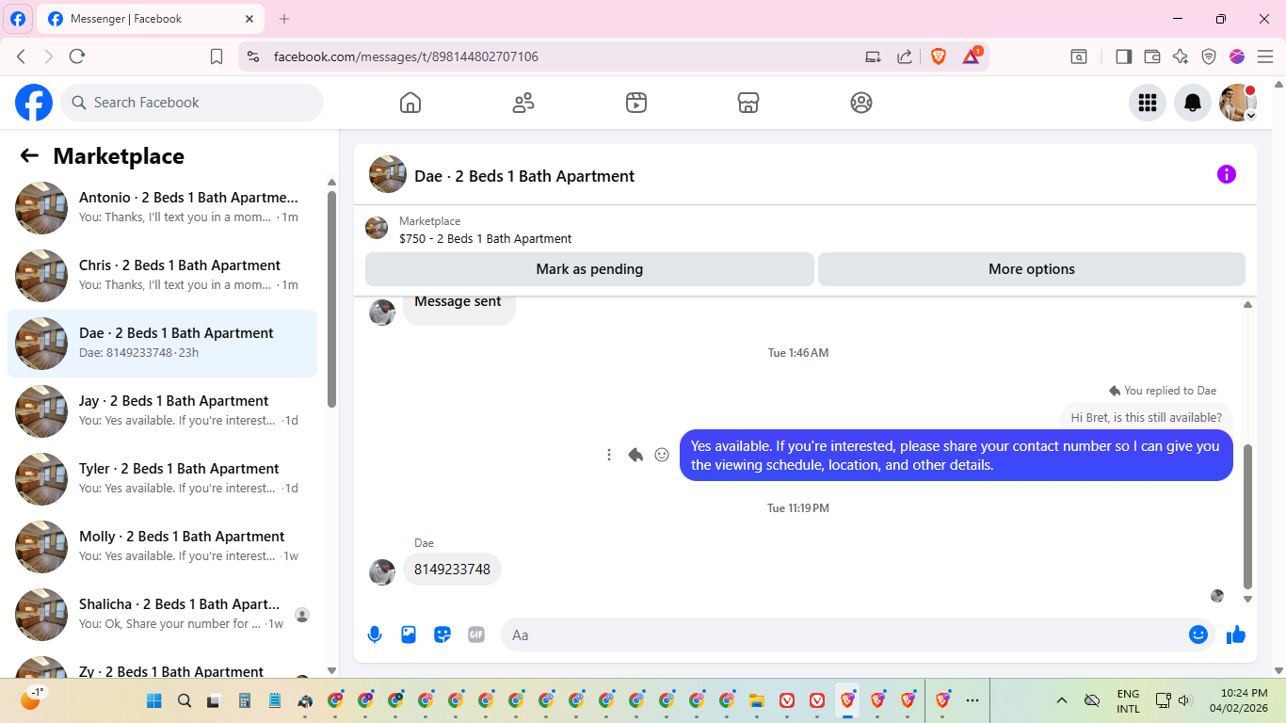Click the Facebook logo
The image size is (1286, 723).
pyautogui.click(x=34, y=103)
